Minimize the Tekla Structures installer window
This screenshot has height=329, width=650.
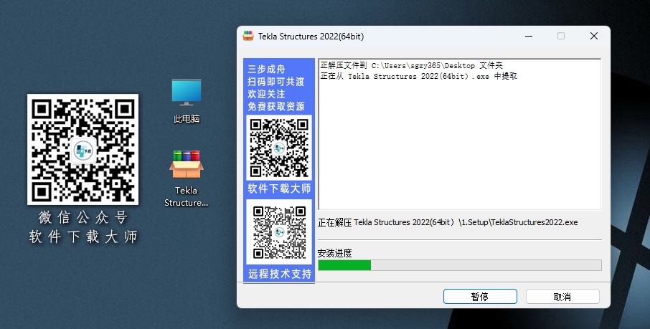(x=529, y=36)
